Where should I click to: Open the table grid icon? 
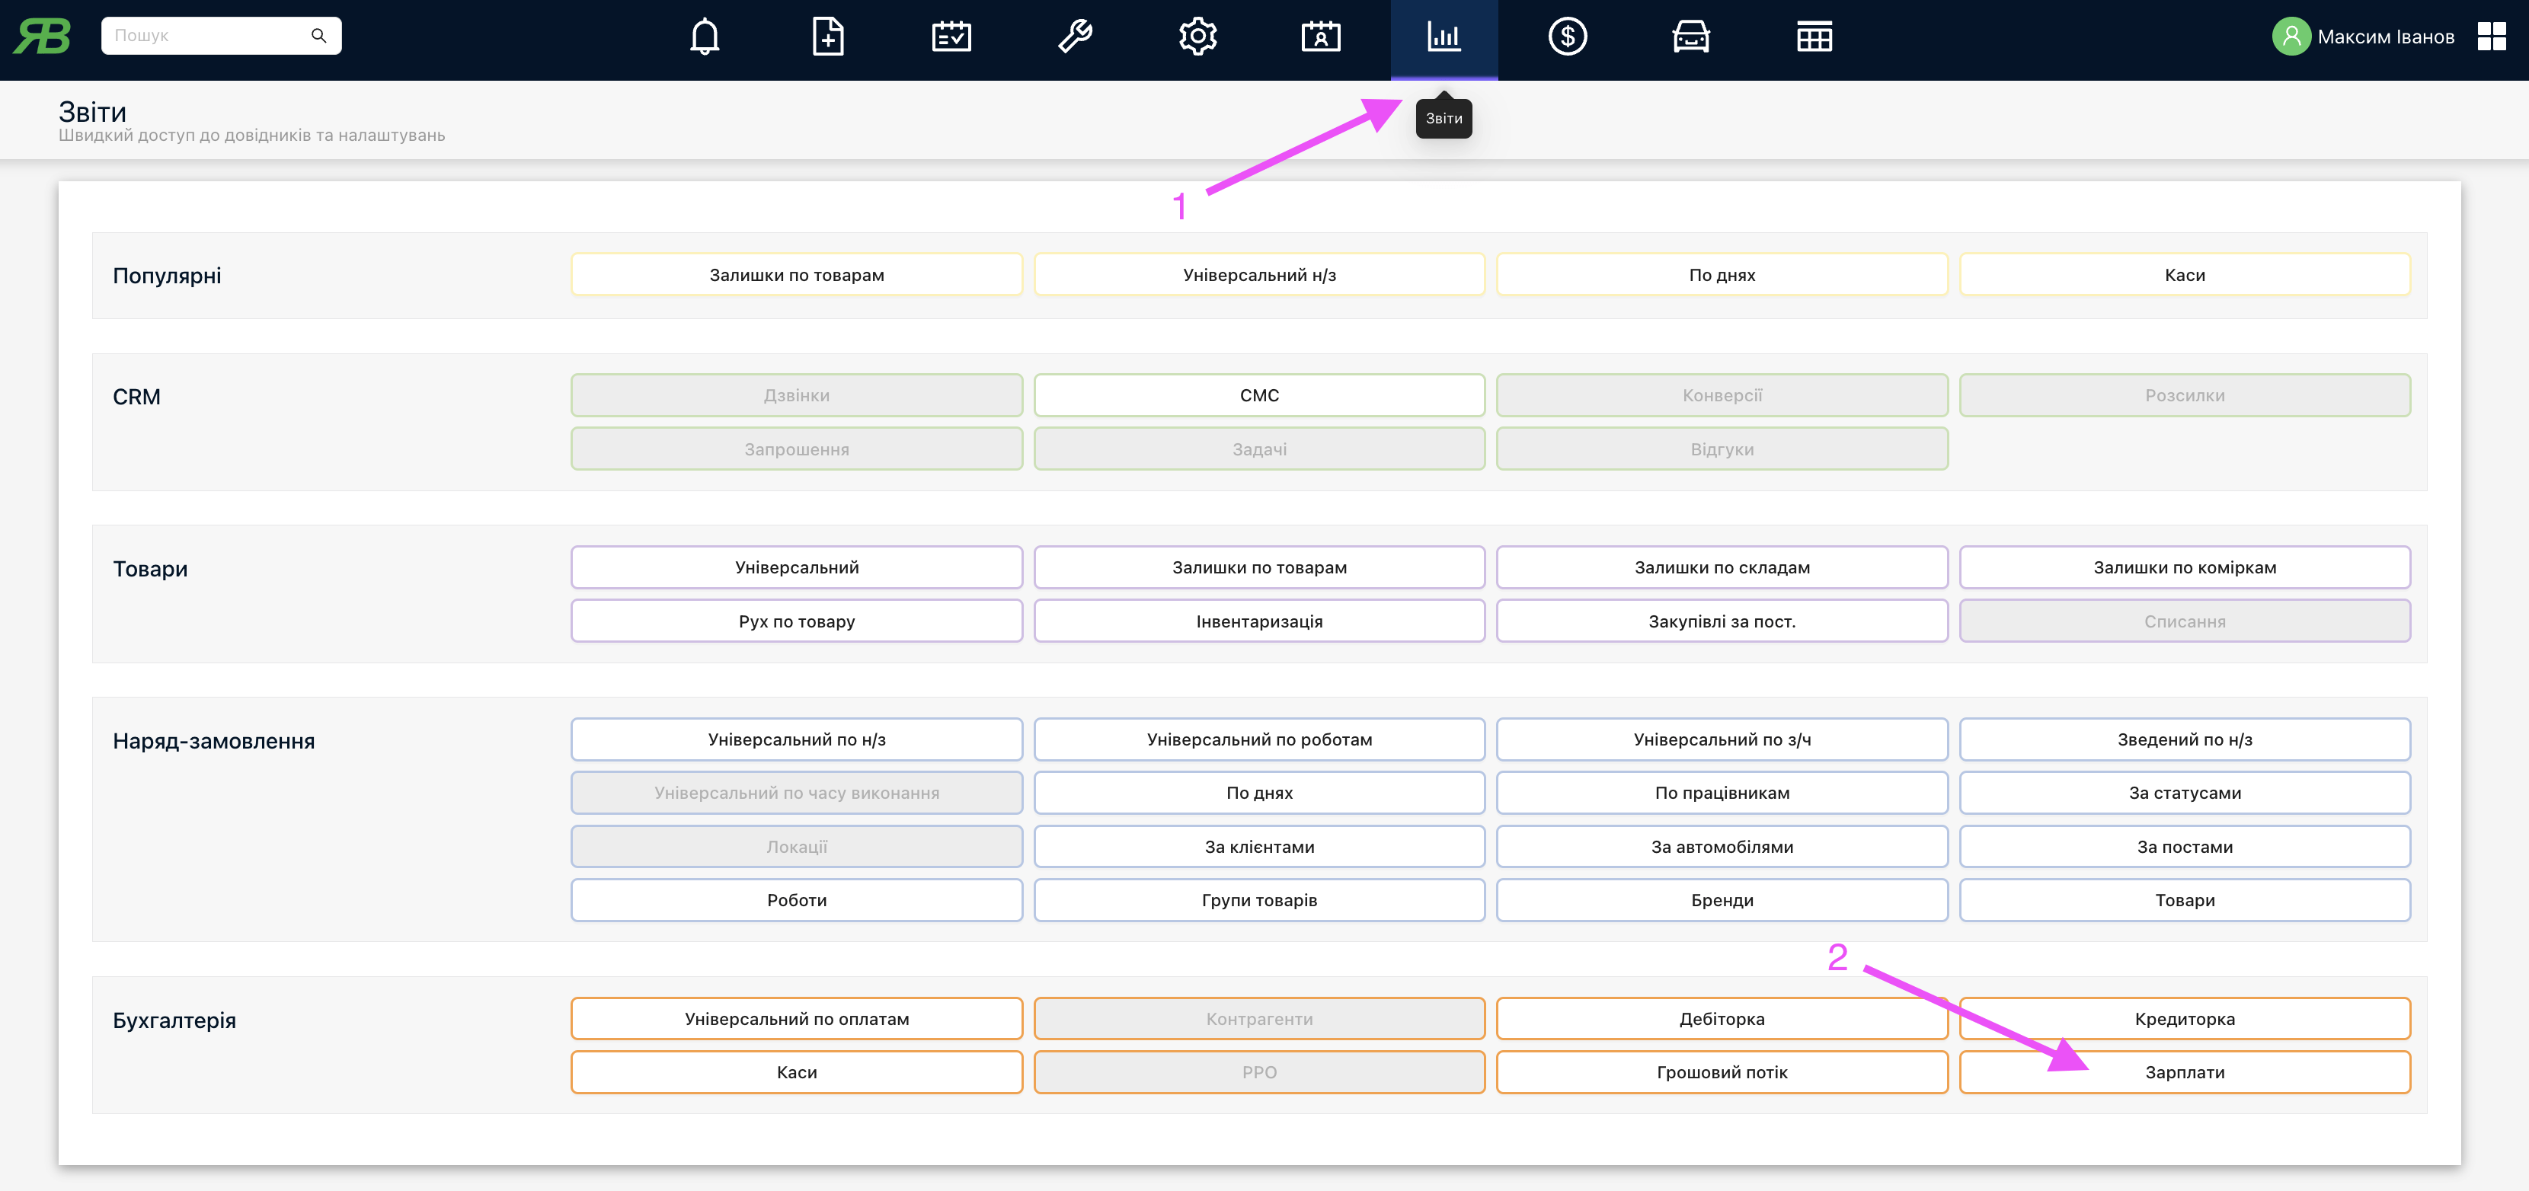coord(1813,37)
